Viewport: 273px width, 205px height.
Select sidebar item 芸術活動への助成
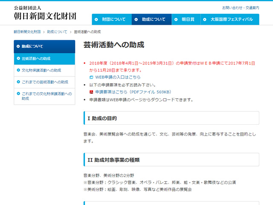[x=44, y=59]
